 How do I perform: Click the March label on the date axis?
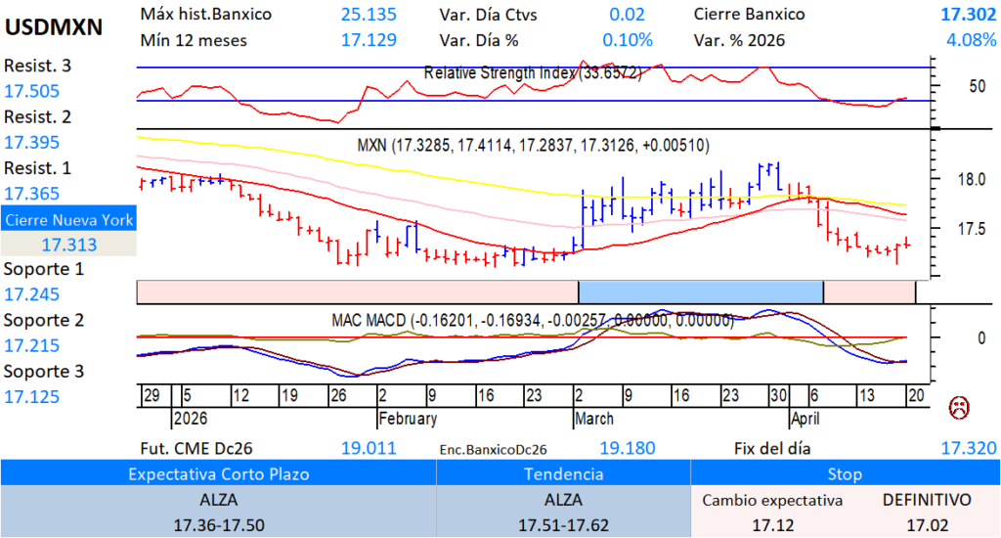[x=593, y=419]
